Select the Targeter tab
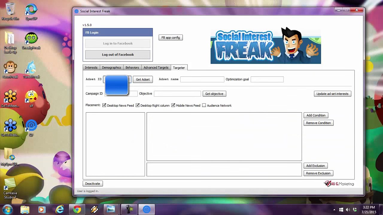The image size is (383, 215). [179, 68]
